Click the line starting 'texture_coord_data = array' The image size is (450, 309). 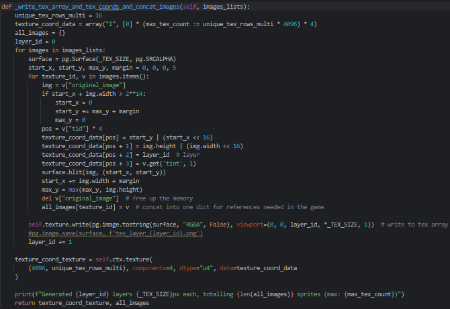click(166, 24)
